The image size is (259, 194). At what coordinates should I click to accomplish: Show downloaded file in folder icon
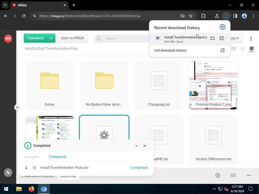point(212,38)
